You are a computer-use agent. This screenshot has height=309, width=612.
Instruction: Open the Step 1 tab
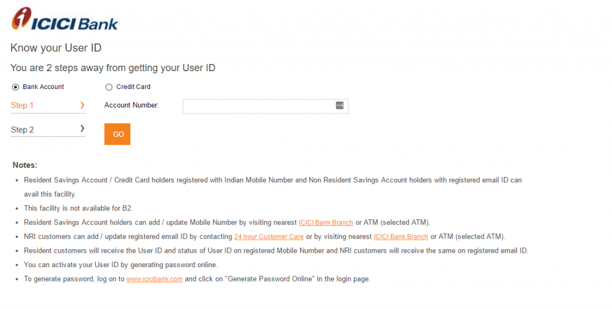[x=48, y=105]
